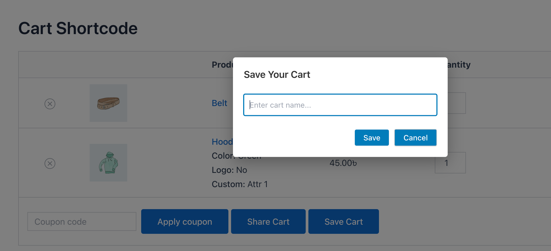The height and width of the screenshot is (251, 551).
Task: Click the Enter cart name text field
Action: (340, 105)
